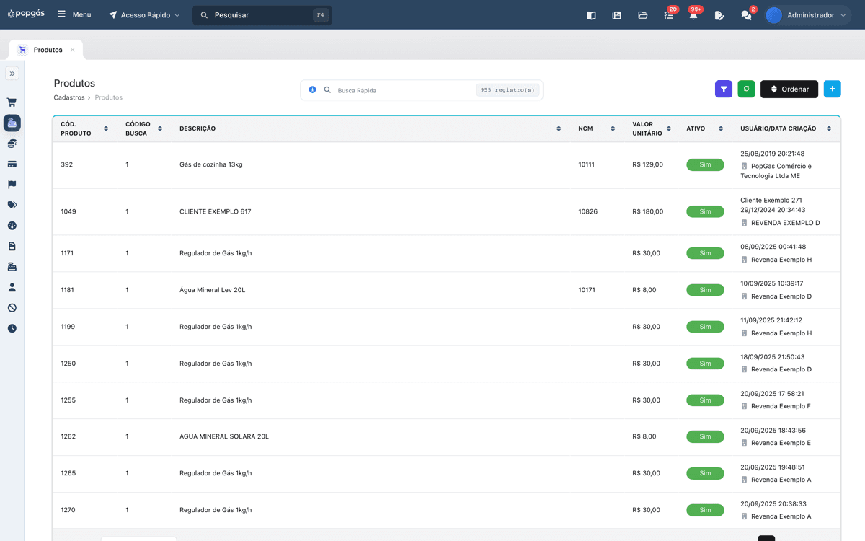The width and height of the screenshot is (865, 541).
Task: Click the 955 registro(s) badge
Action: click(x=507, y=90)
